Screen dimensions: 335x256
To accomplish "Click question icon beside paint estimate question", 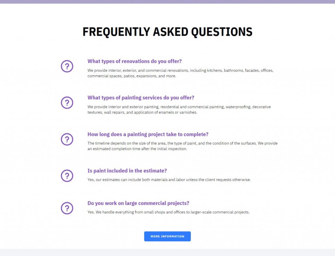I will [67, 176].
